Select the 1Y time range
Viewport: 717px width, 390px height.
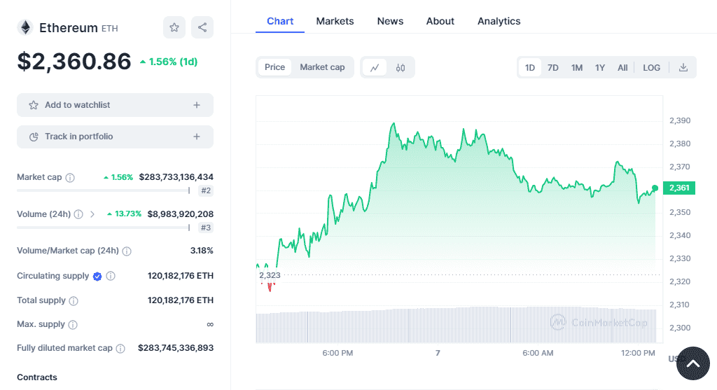tap(599, 67)
